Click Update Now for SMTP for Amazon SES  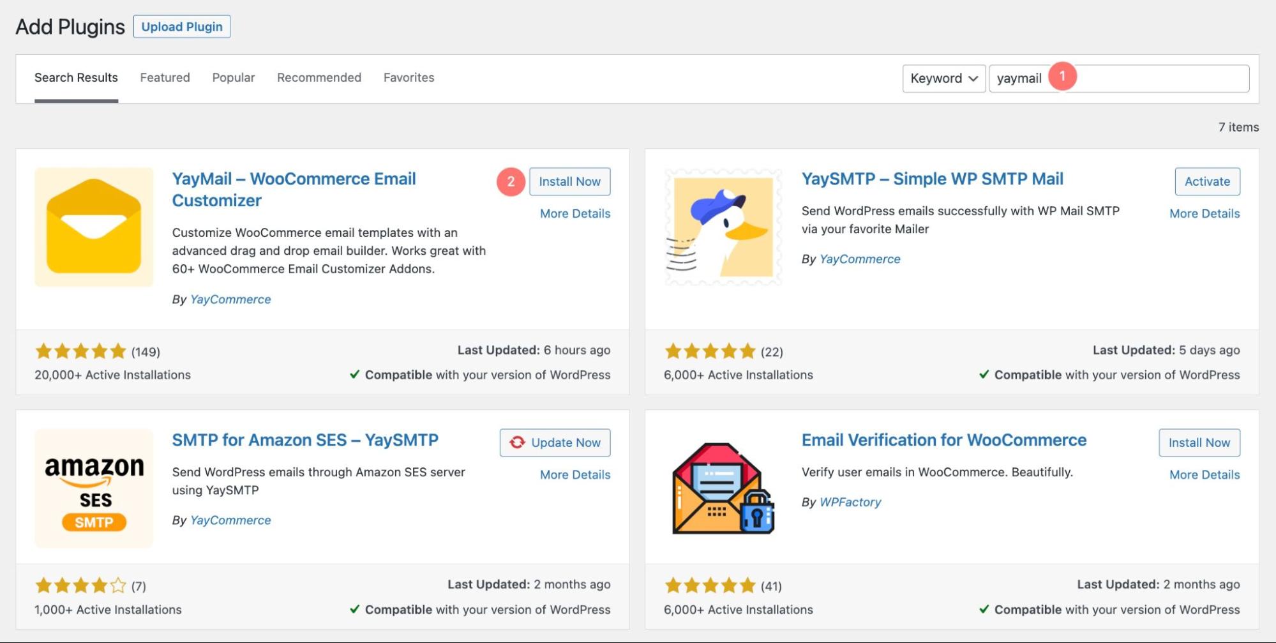[x=555, y=443]
